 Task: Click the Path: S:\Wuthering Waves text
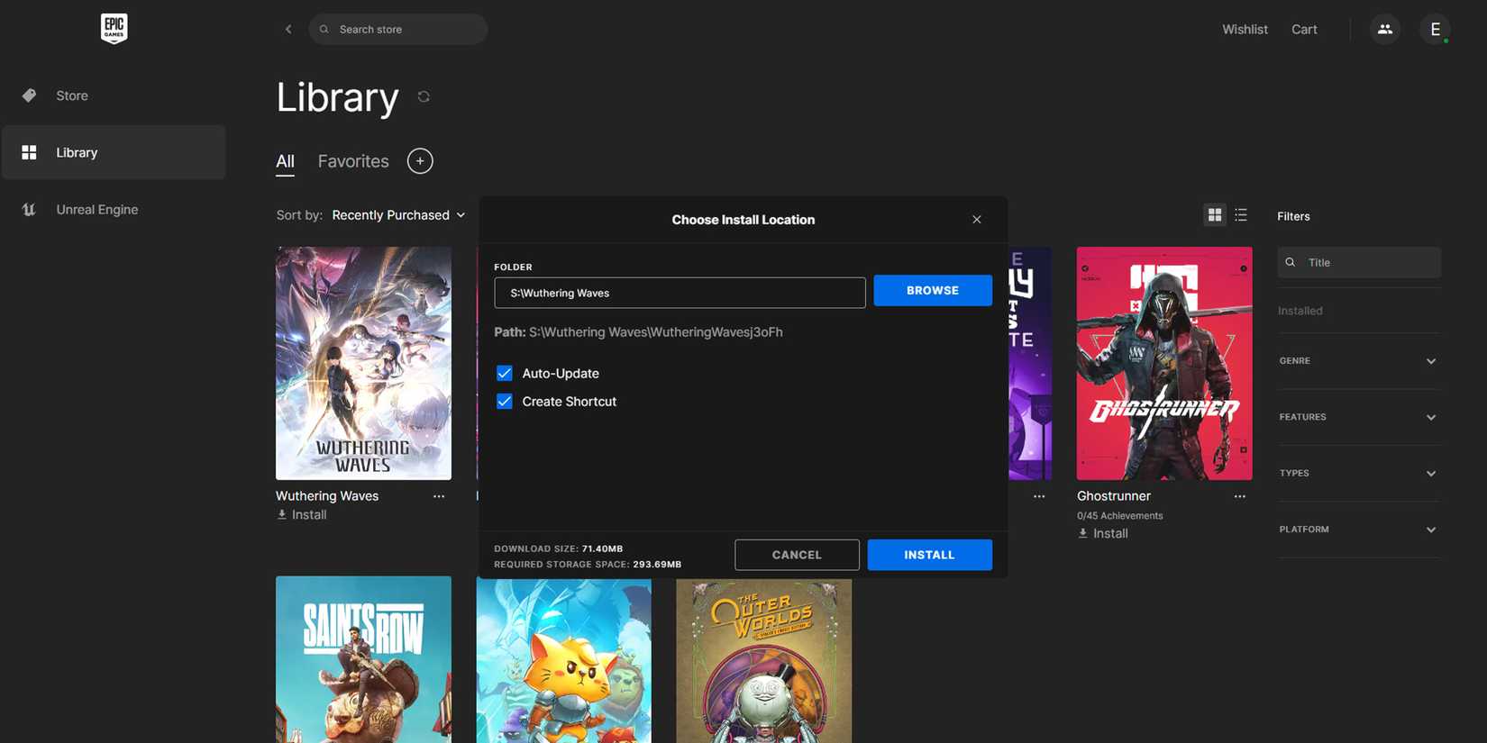pyautogui.click(x=638, y=332)
